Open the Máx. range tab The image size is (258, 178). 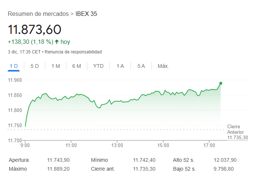163,66
